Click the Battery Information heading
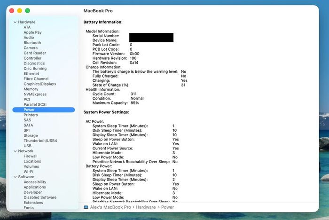The height and width of the screenshot is (220, 329). (x=103, y=22)
